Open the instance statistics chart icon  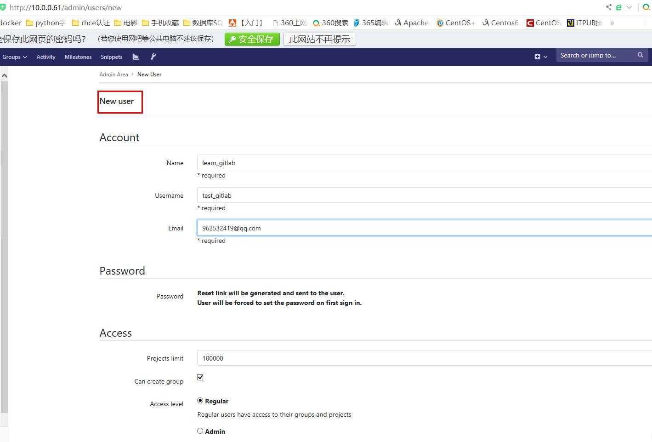136,57
